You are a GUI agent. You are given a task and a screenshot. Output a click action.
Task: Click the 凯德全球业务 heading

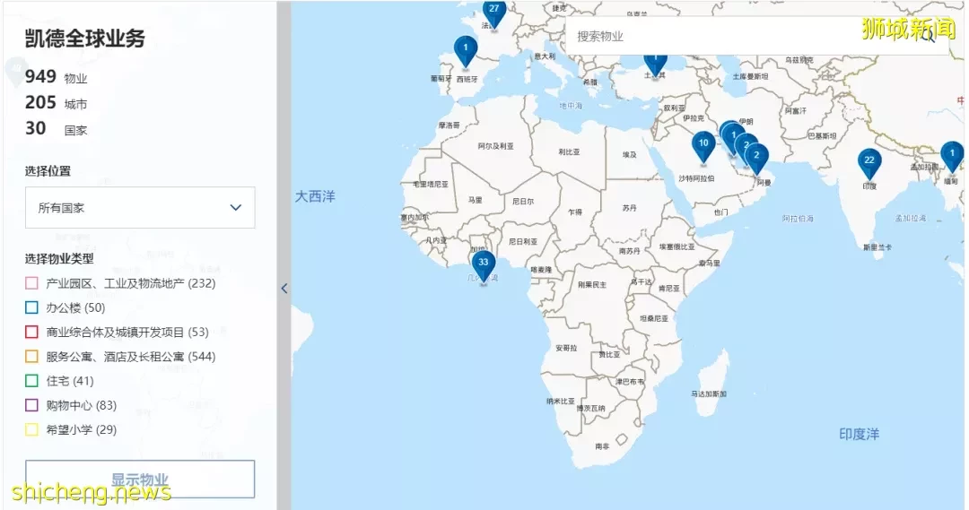(x=84, y=39)
